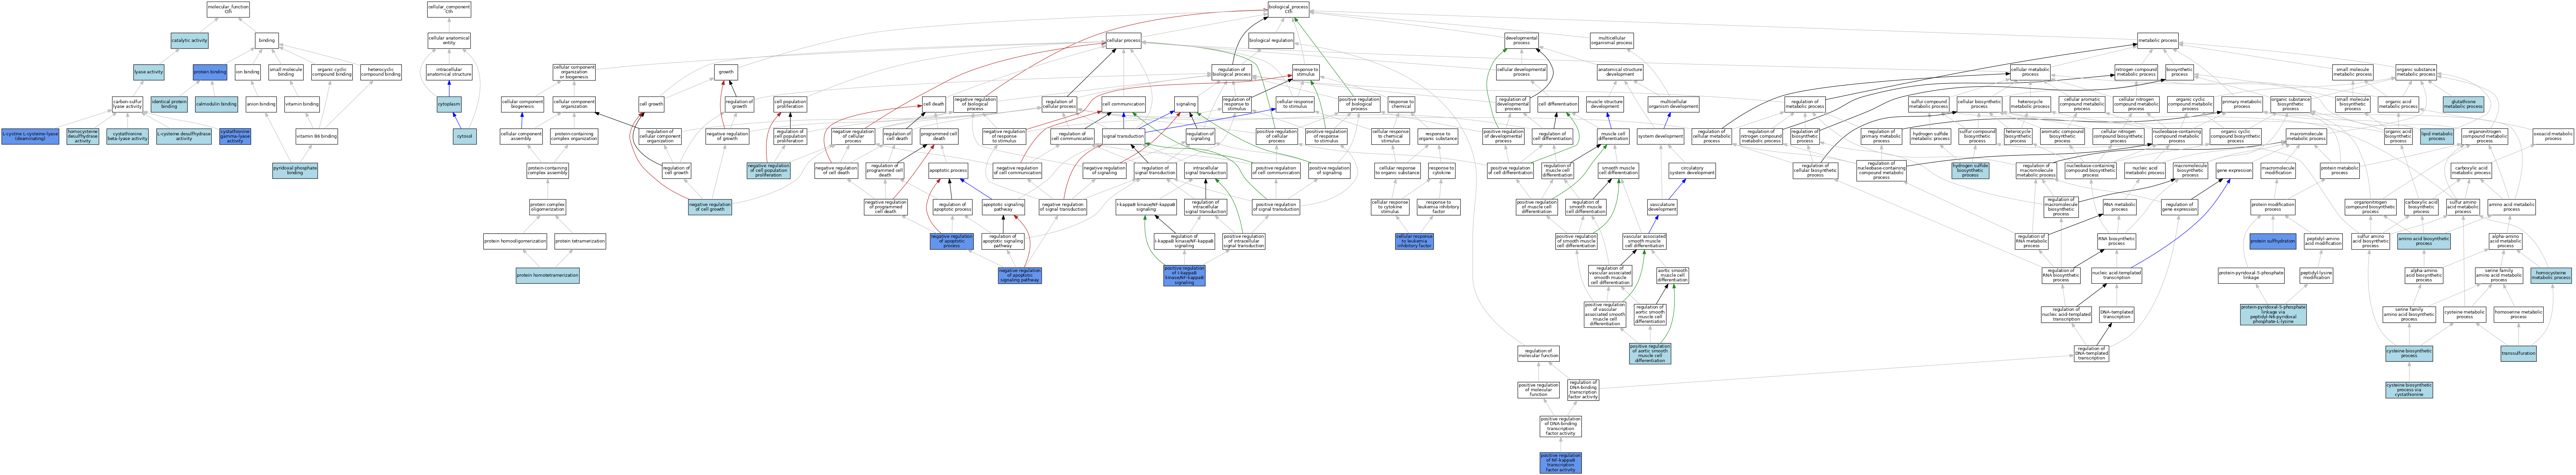Click the molecular_function Cth root node
The image size is (2576, 475).
click(228, 9)
